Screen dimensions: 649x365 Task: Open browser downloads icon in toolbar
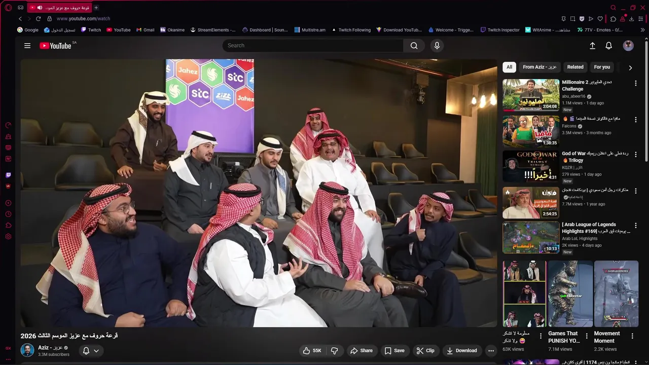tap(631, 19)
